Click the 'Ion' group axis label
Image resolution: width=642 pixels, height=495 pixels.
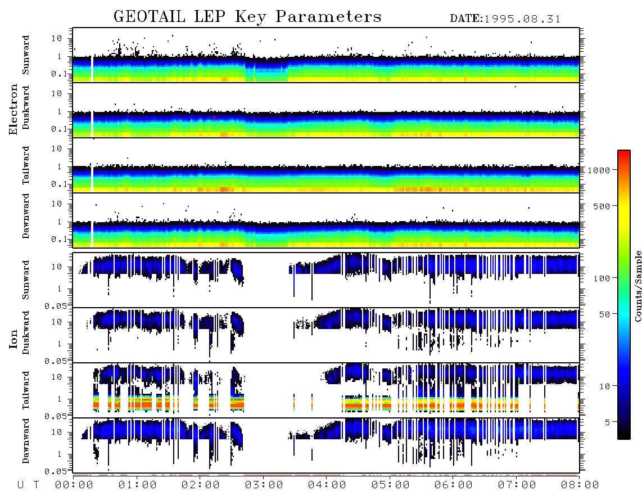pyautogui.click(x=13, y=339)
